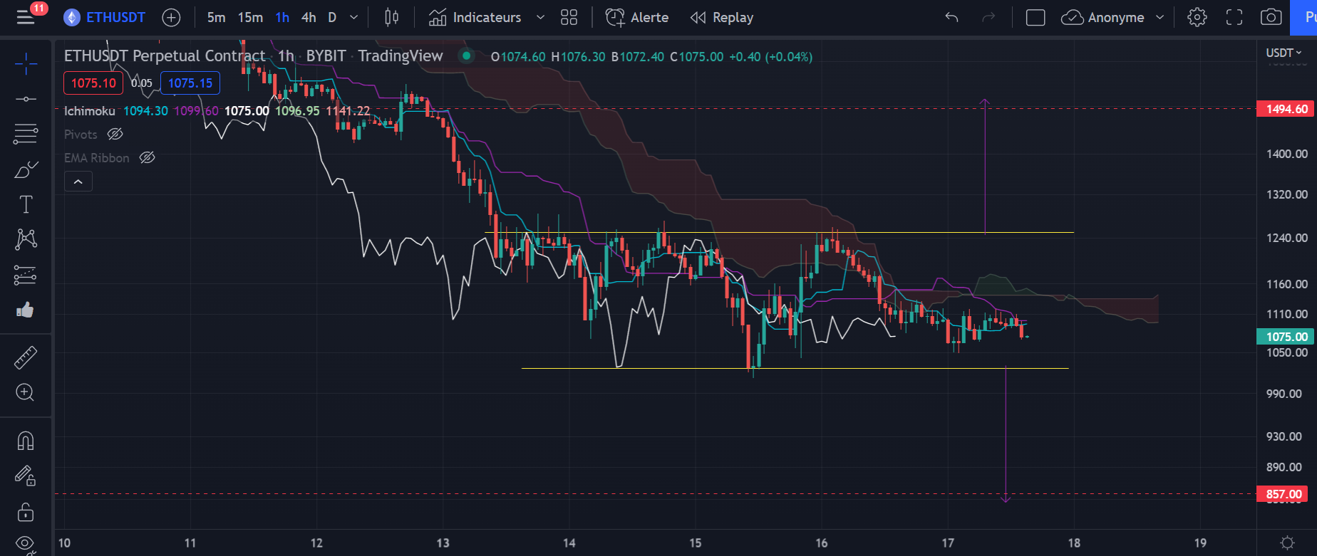Click the blue buy price 1075.15
Screen dimensions: 1317x556
click(x=190, y=83)
